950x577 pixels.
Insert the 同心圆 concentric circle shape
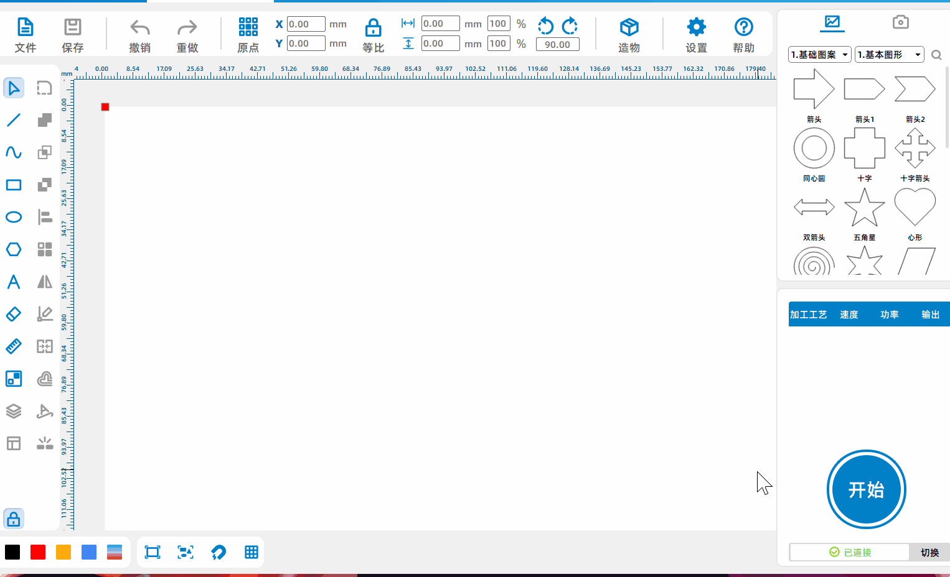pyautogui.click(x=814, y=148)
